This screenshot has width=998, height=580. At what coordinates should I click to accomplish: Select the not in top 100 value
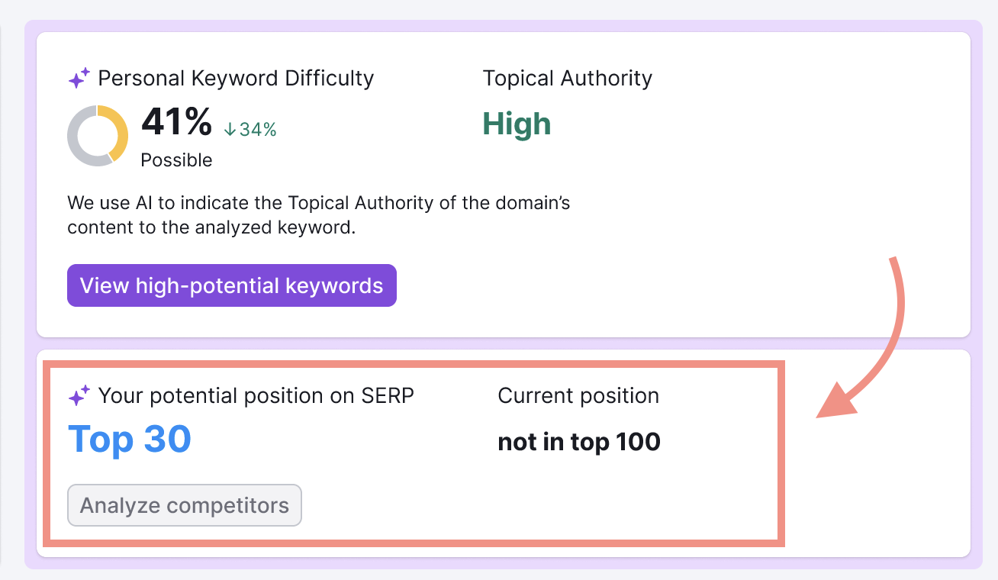pos(578,442)
